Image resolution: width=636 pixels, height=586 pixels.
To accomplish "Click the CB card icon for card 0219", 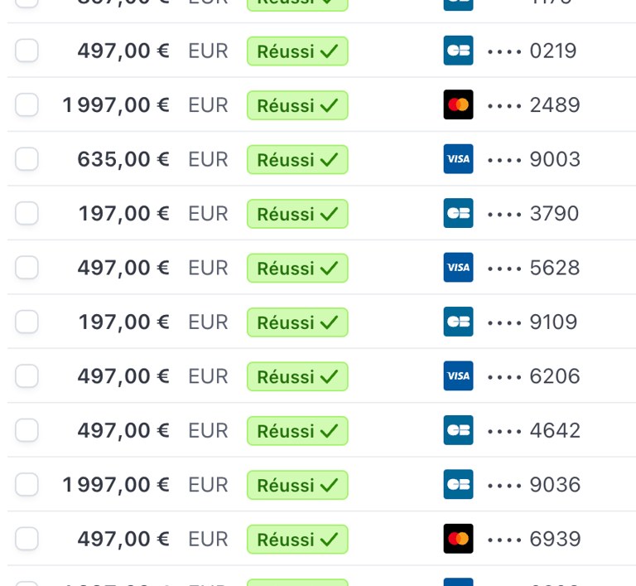I will click(458, 51).
